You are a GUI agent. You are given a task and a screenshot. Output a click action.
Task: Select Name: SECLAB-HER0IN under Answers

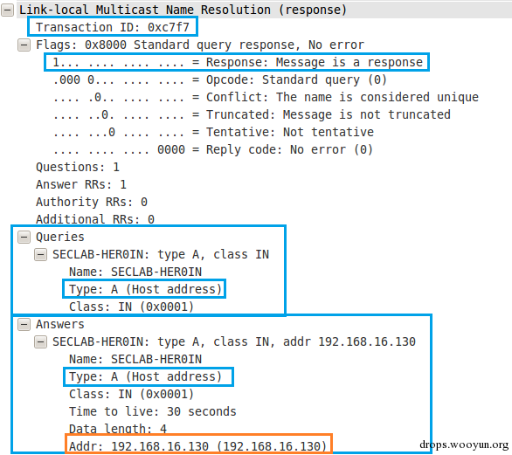point(135,359)
